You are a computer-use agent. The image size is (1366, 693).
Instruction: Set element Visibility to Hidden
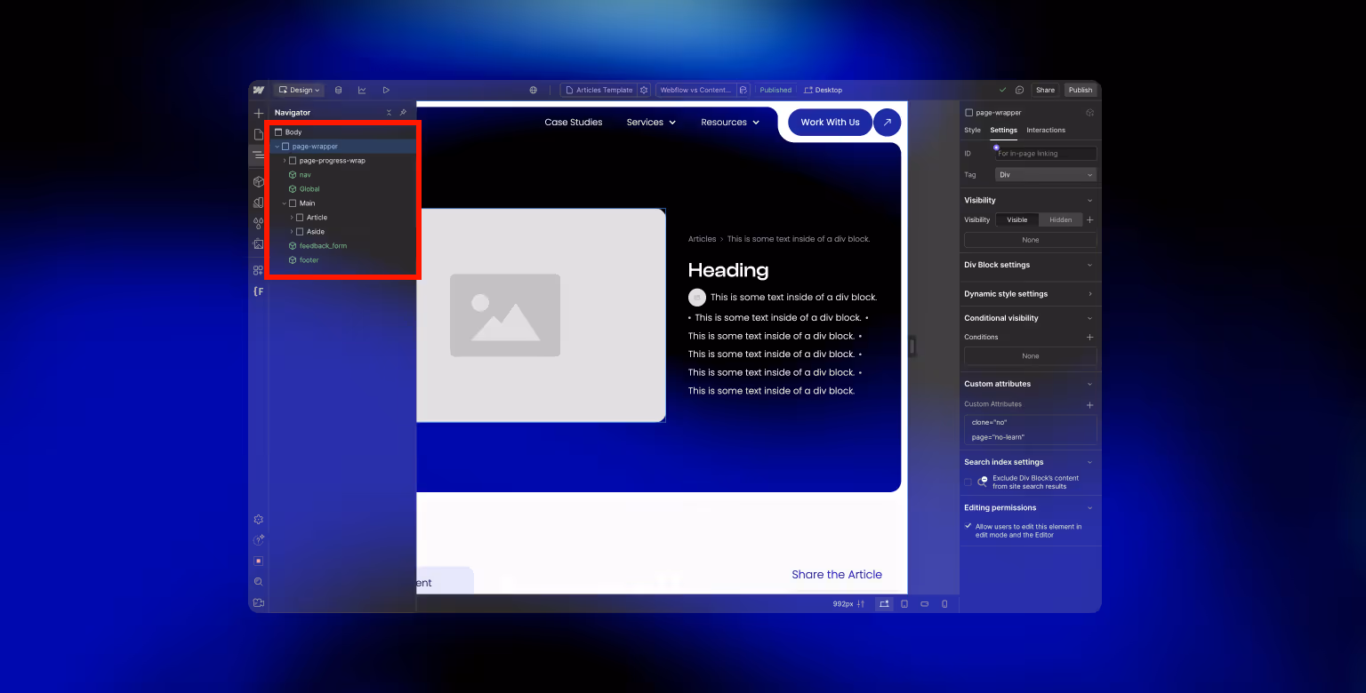[x=1061, y=219]
